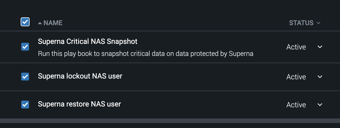Open the Superna Critical NAS Snapshot playbook
This screenshot has height=128, width=340.
[x=88, y=42]
